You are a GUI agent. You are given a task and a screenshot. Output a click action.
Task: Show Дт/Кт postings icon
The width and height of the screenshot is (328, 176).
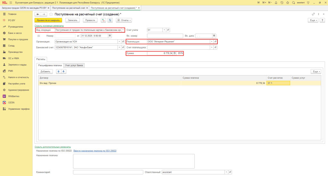click(x=103, y=20)
